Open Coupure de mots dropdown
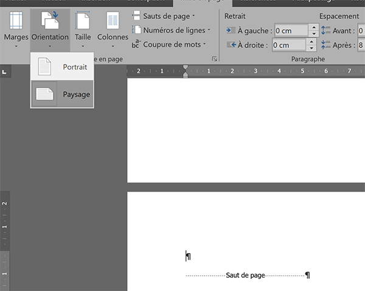The height and width of the screenshot is (291, 365). click(x=169, y=44)
